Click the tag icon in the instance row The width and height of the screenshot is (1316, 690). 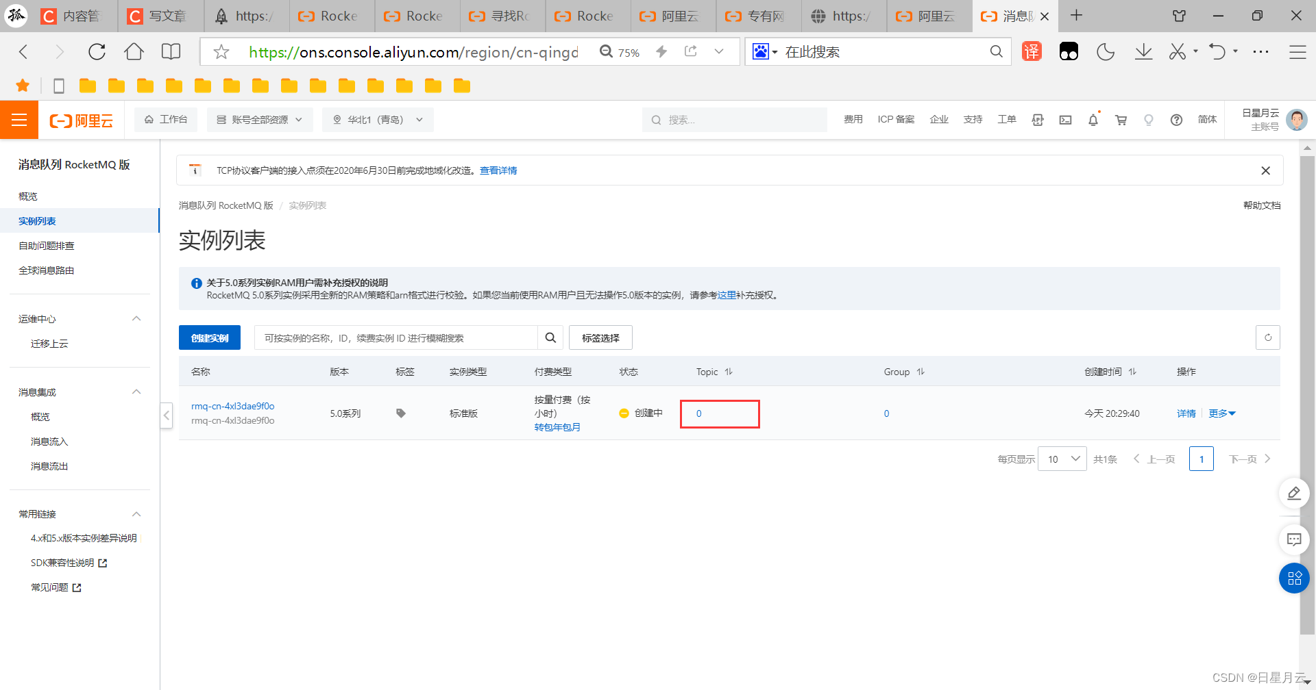401,413
